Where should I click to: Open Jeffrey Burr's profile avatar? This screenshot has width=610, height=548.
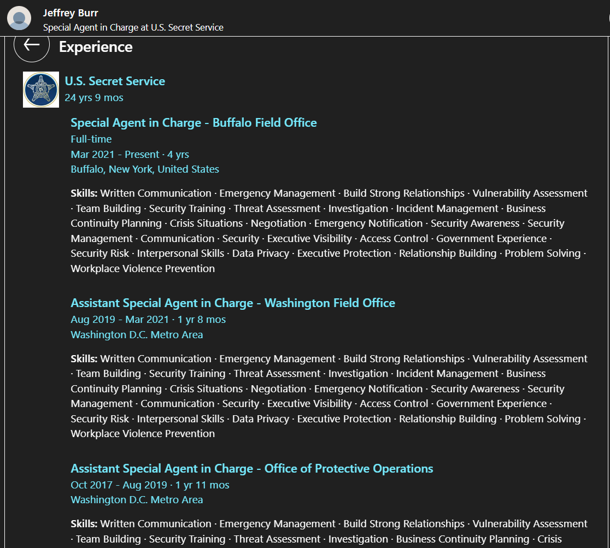click(x=19, y=18)
